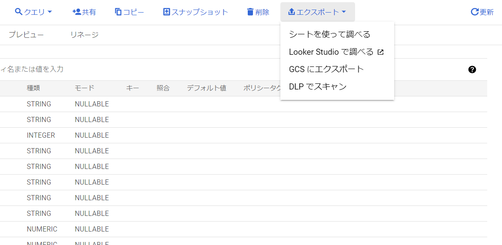Collapse the エクスポート dropdown arrow
The image size is (502, 245).
pyautogui.click(x=343, y=12)
